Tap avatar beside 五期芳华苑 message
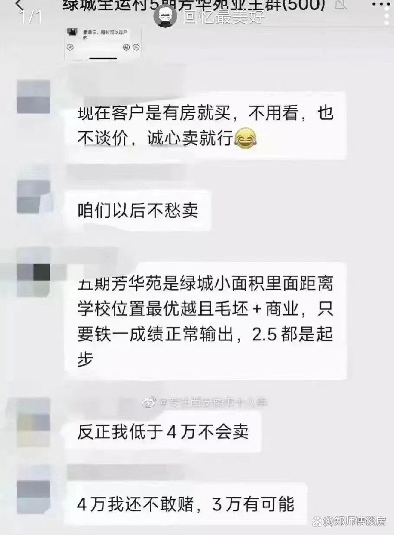This screenshot has width=394, height=535. [x=33, y=279]
